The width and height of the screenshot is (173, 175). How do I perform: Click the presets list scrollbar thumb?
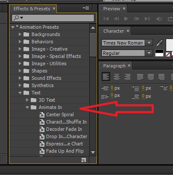(93, 45)
